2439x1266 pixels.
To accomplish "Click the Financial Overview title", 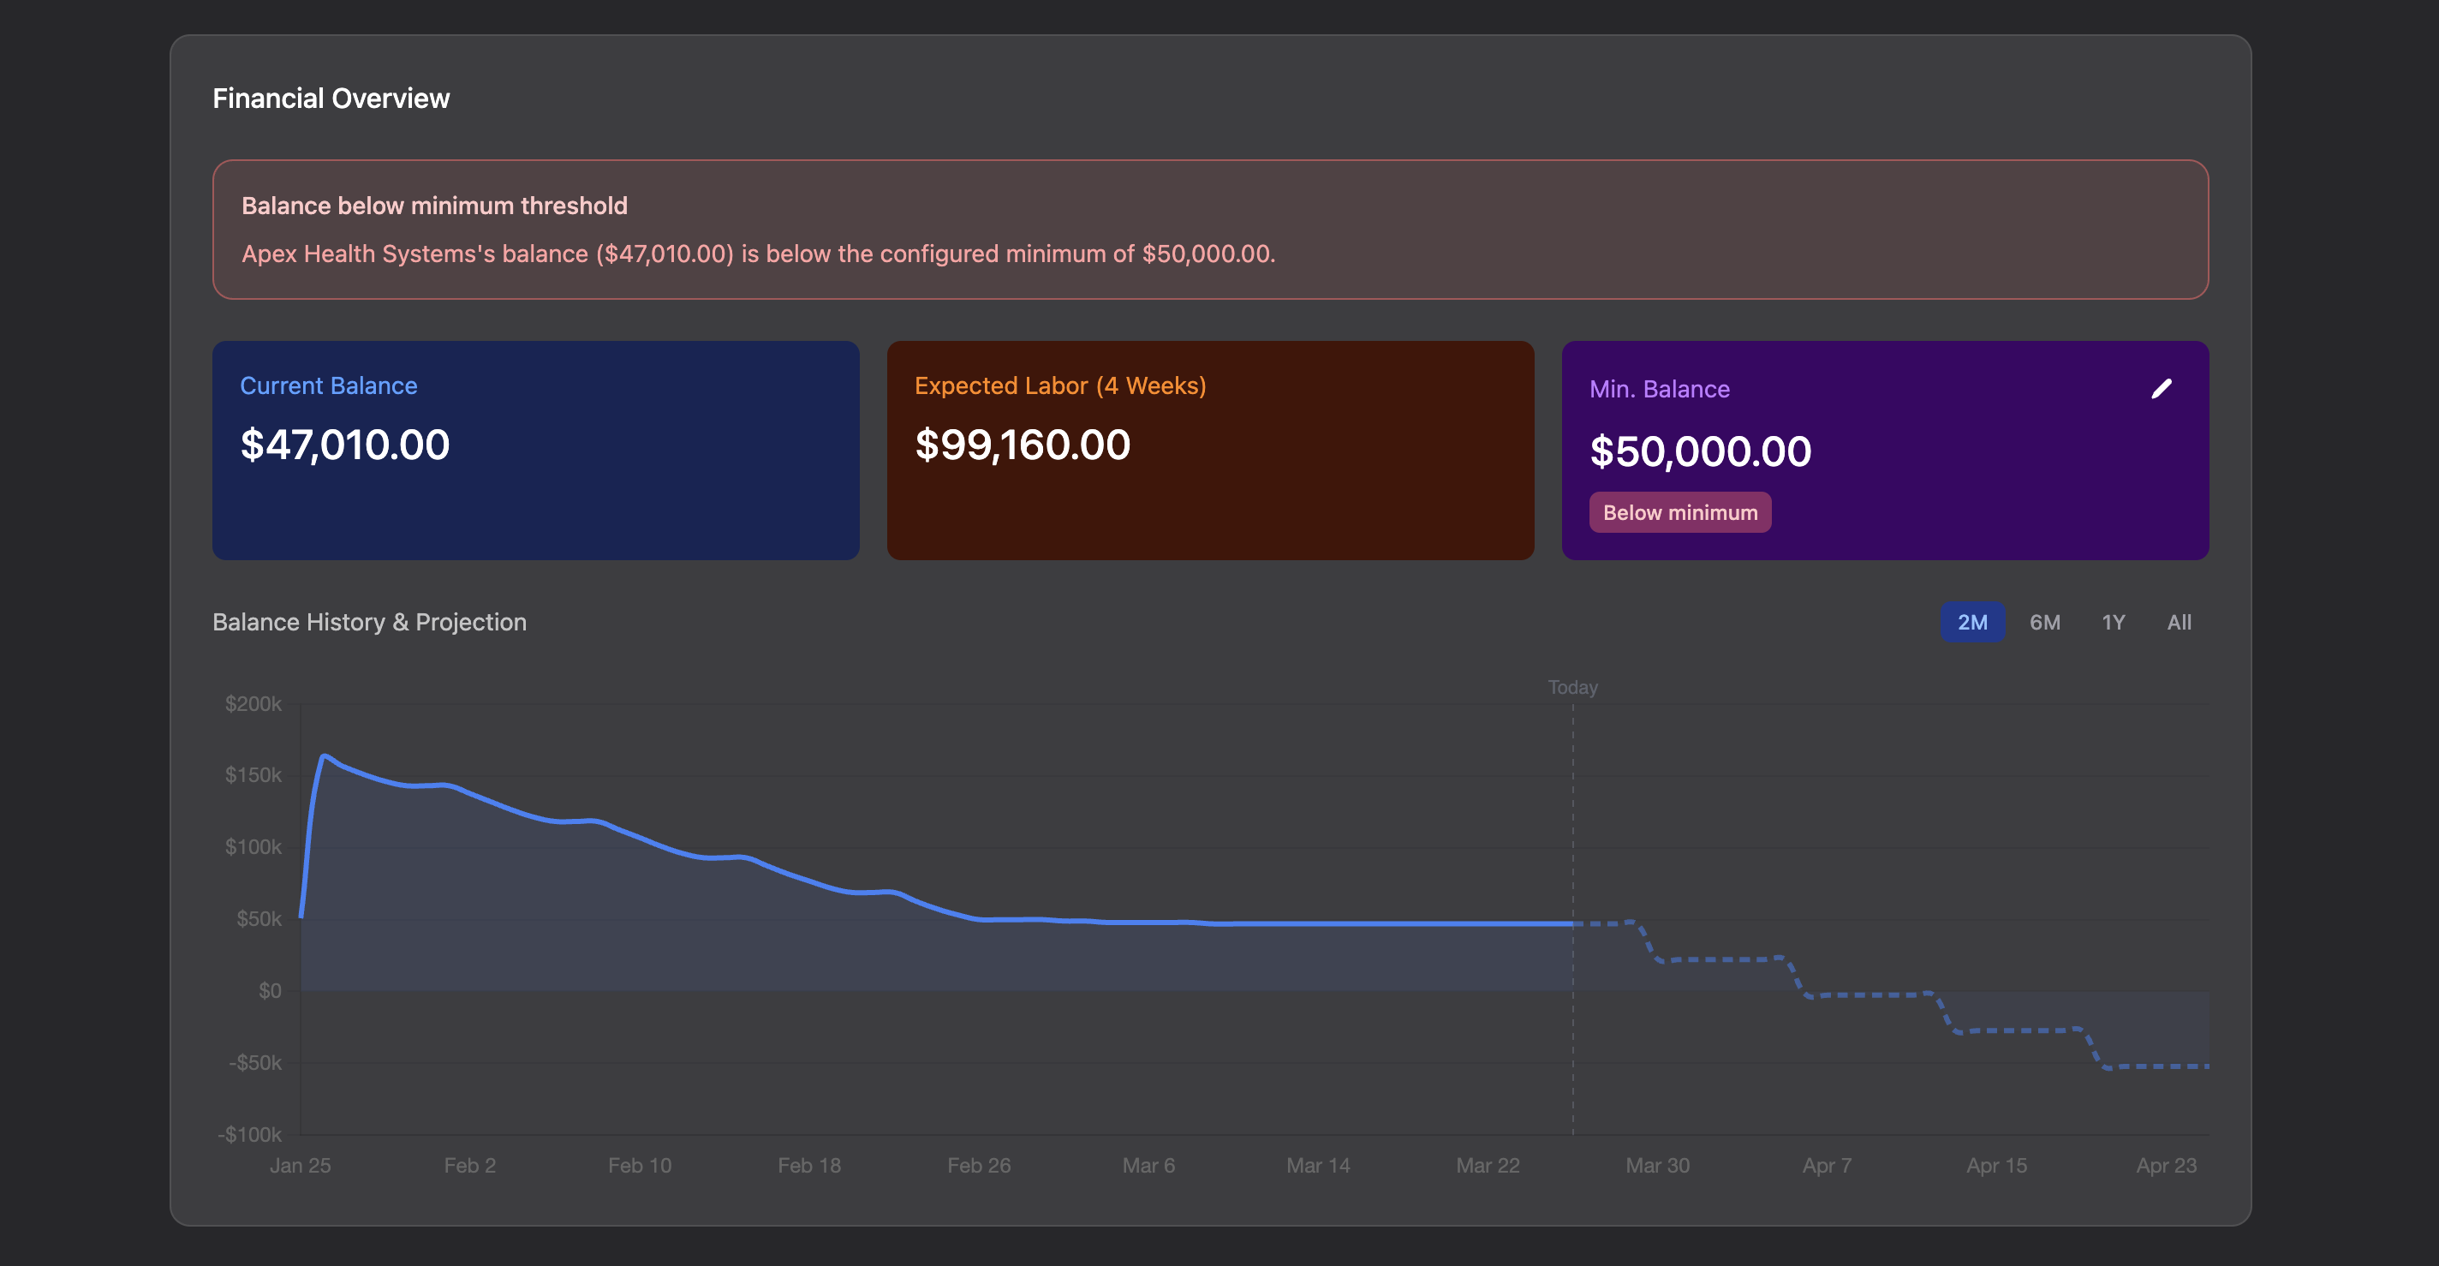I will pos(331,98).
